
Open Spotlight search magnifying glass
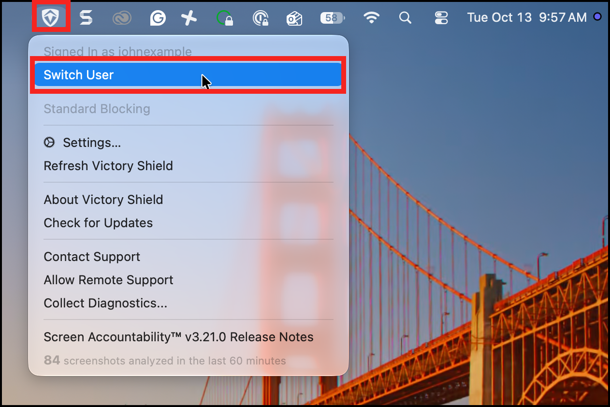pos(405,18)
